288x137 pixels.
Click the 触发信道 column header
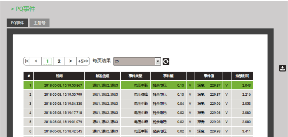[102, 76]
